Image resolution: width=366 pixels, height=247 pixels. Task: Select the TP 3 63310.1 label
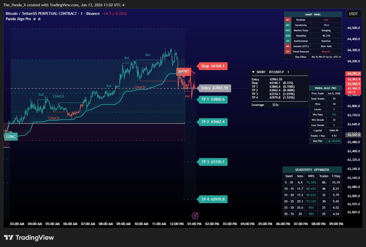(212, 162)
